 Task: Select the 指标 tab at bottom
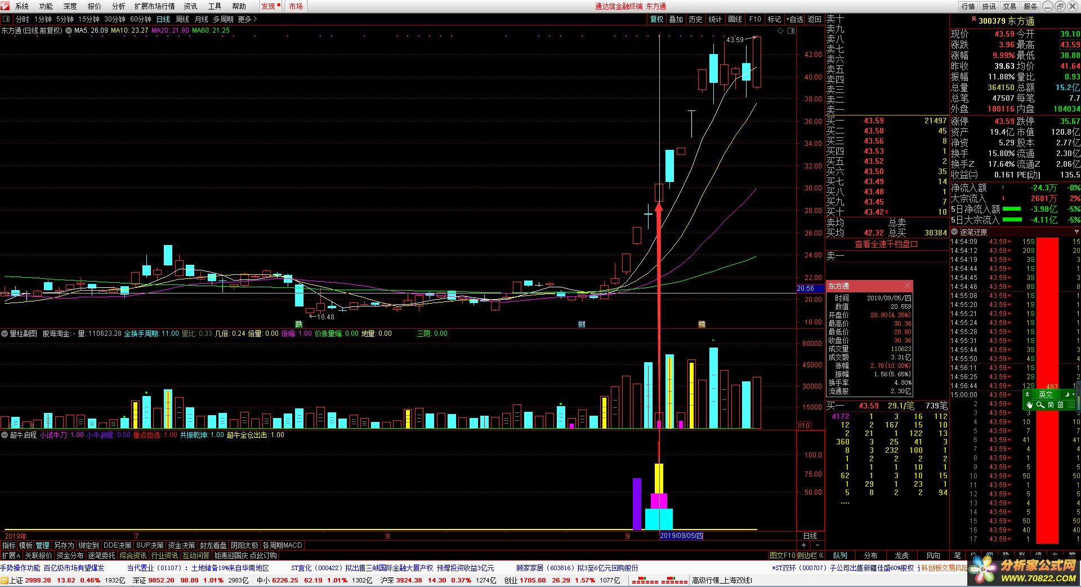pos(9,545)
